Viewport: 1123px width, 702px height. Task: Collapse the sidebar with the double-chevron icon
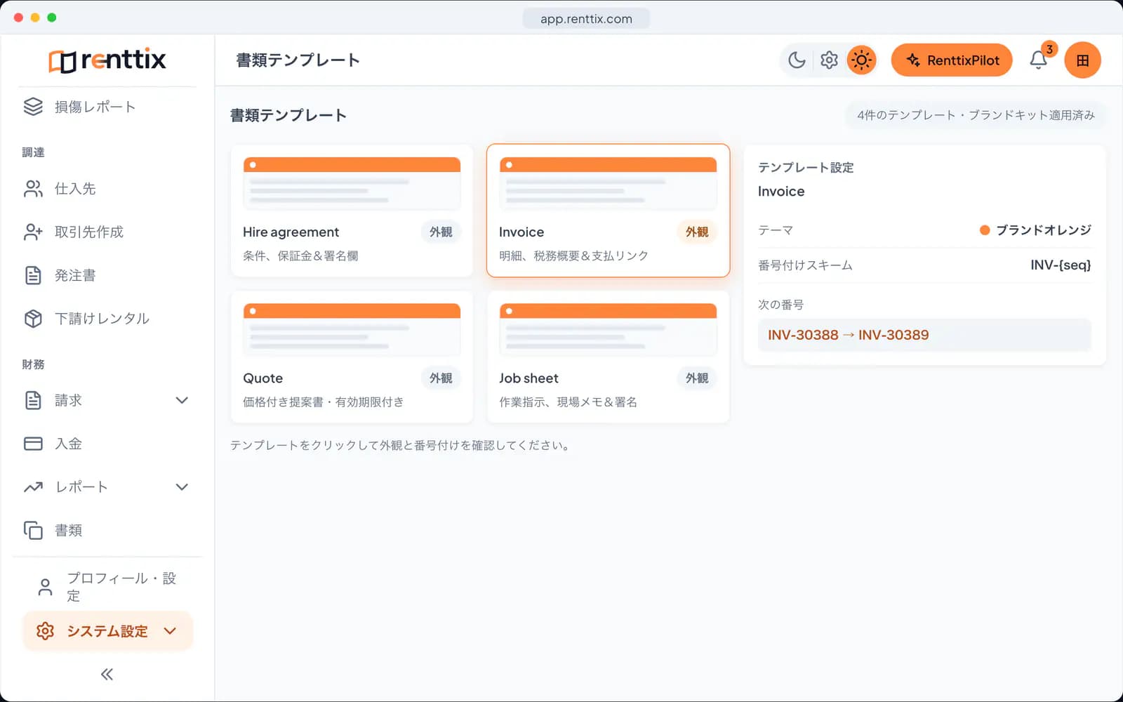click(x=107, y=675)
